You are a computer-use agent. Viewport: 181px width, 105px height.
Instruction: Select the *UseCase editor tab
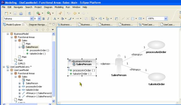pyautogui.click(x=147, y=25)
